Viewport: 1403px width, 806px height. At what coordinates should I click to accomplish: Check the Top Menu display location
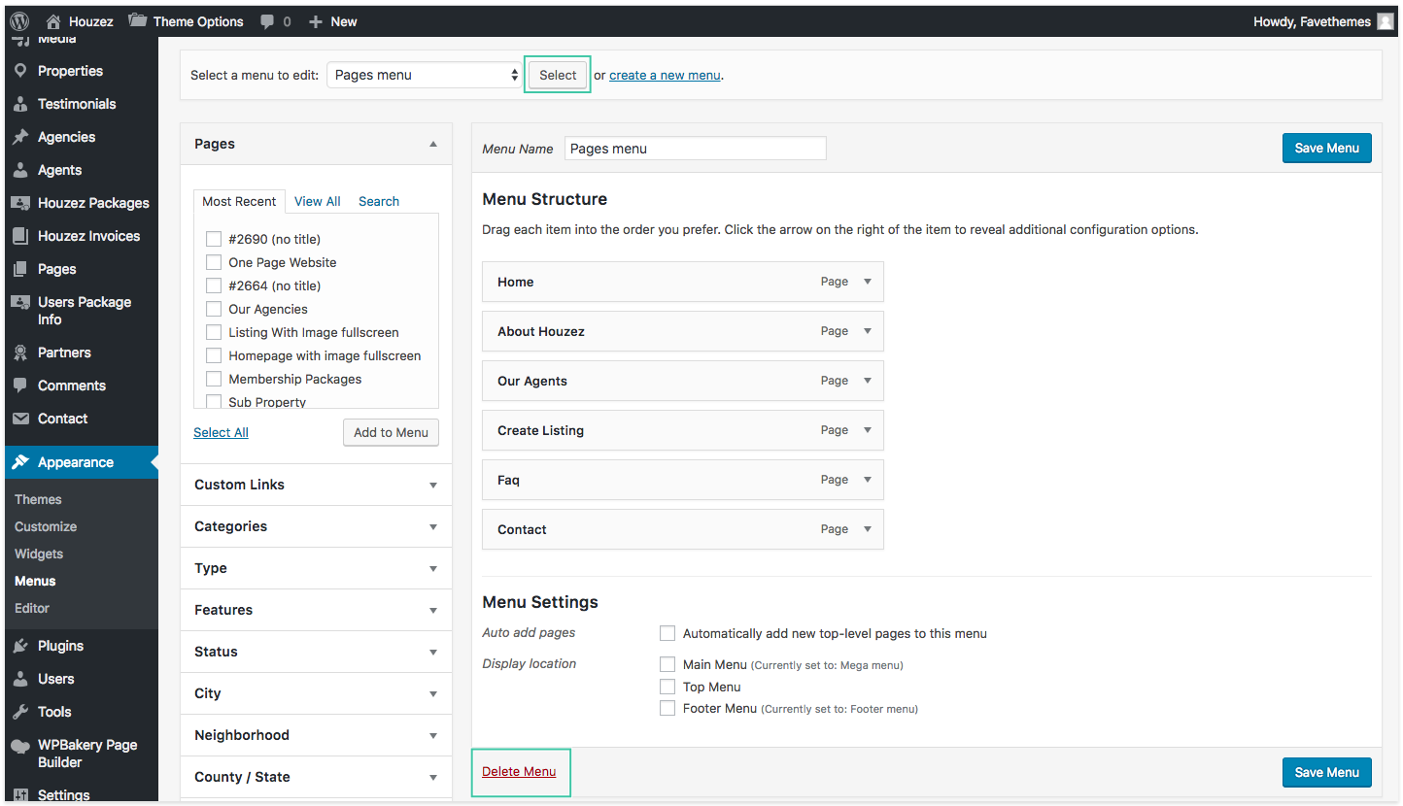point(667,687)
